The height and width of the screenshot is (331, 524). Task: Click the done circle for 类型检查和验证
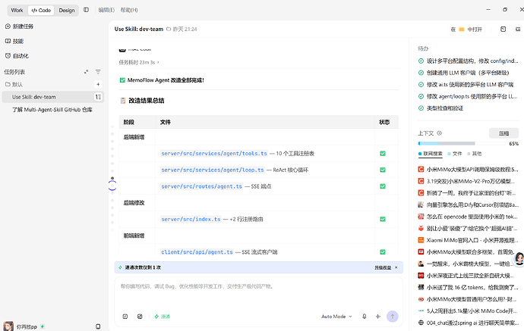pos(421,108)
